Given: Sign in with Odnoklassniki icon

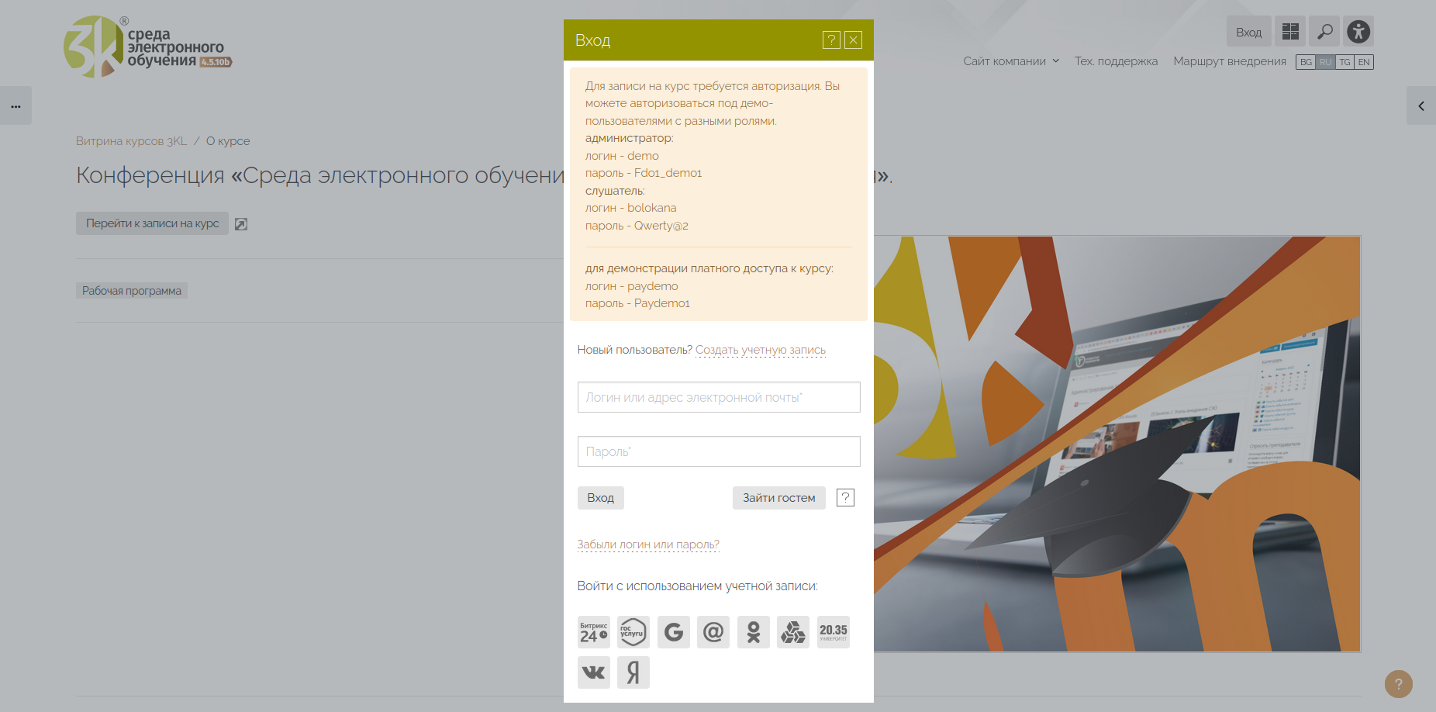Looking at the screenshot, I should [x=753, y=632].
